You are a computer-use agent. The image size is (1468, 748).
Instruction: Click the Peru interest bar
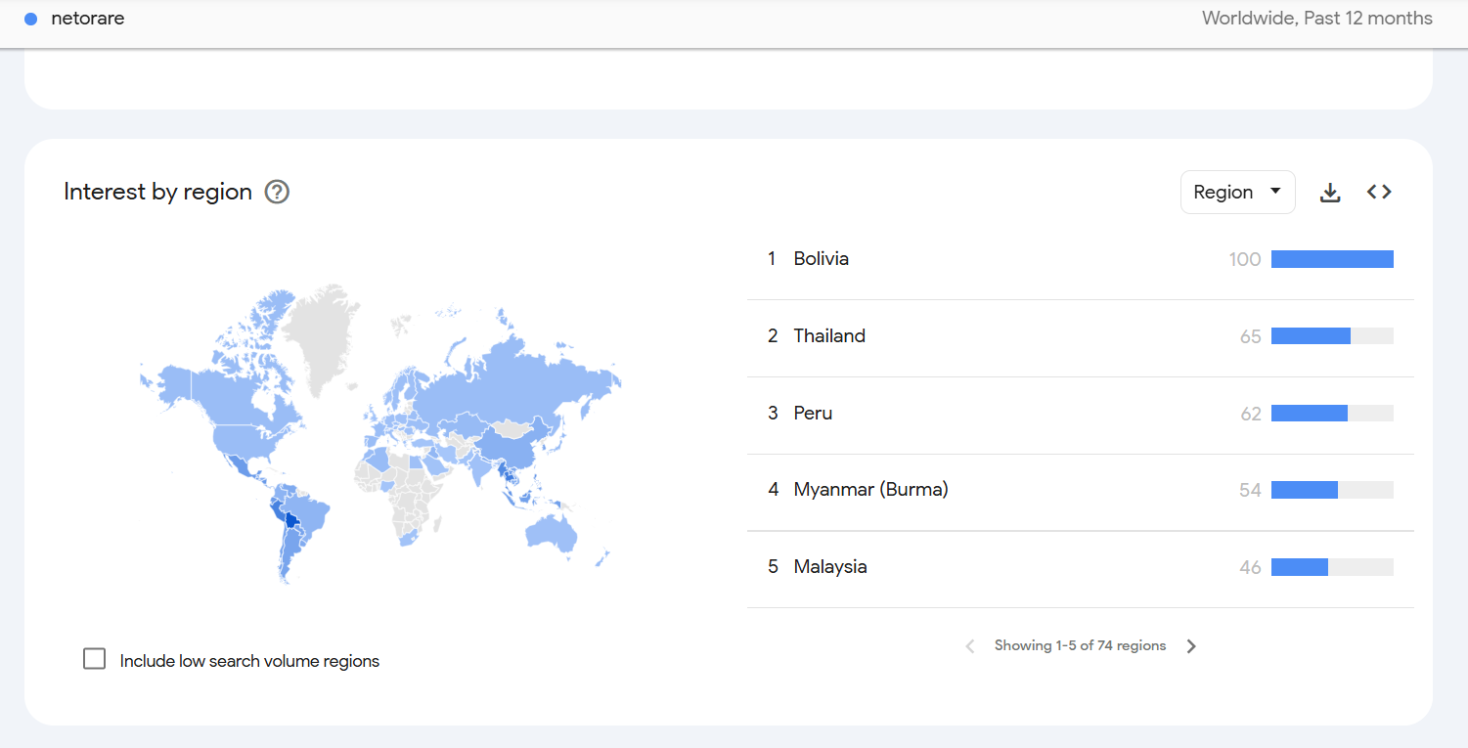(1332, 414)
